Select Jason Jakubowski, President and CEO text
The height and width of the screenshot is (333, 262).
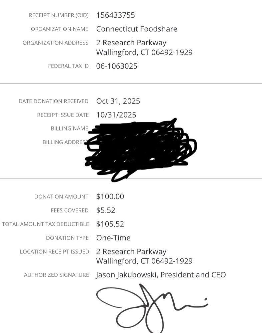point(161,275)
